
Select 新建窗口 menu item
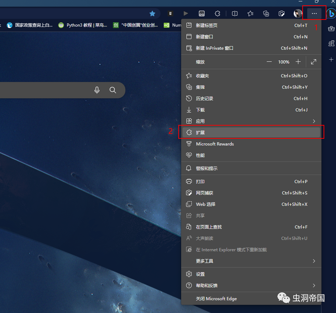(x=251, y=37)
